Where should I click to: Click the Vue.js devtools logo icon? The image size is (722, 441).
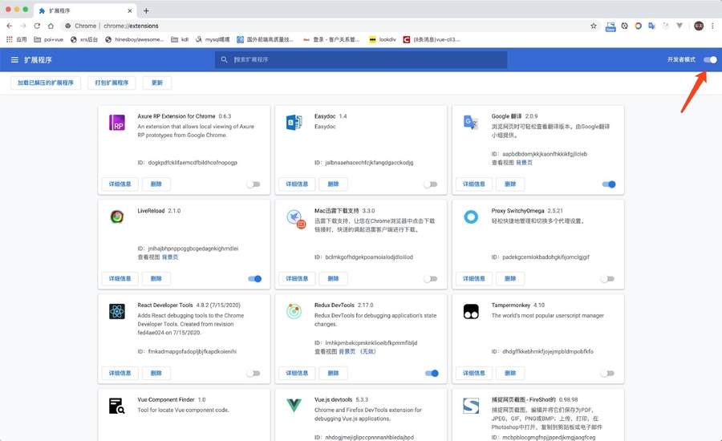pos(294,406)
